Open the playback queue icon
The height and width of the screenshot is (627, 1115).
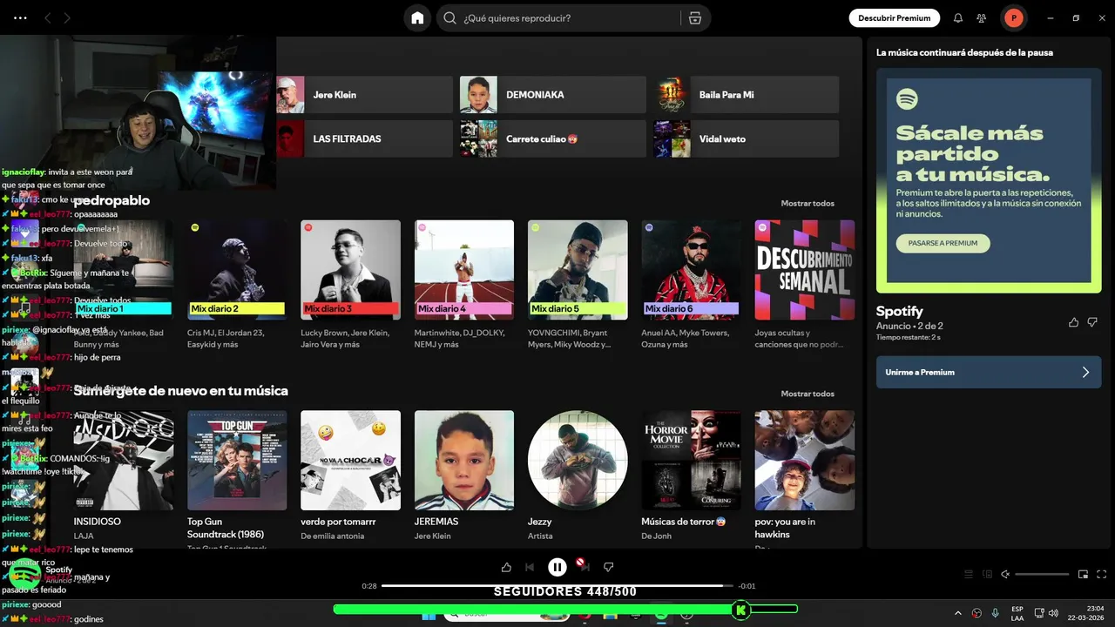click(968, 574)
